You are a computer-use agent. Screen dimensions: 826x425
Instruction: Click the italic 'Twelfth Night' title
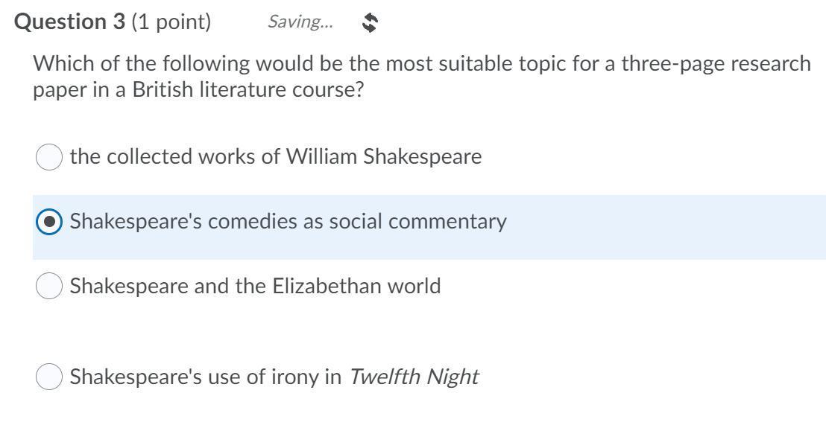(414, 377)
